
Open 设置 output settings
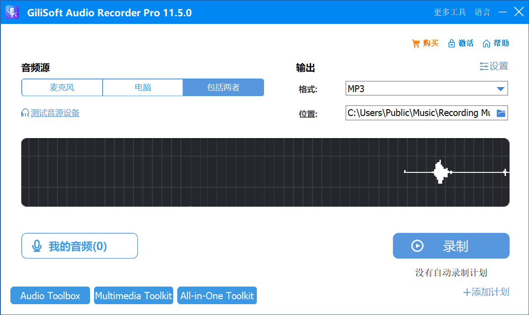coord(494,66)
